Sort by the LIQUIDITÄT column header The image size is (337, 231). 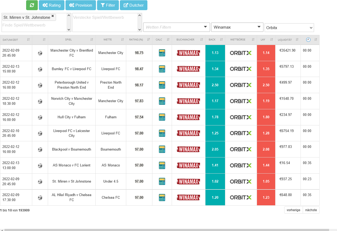click(288, 40)
